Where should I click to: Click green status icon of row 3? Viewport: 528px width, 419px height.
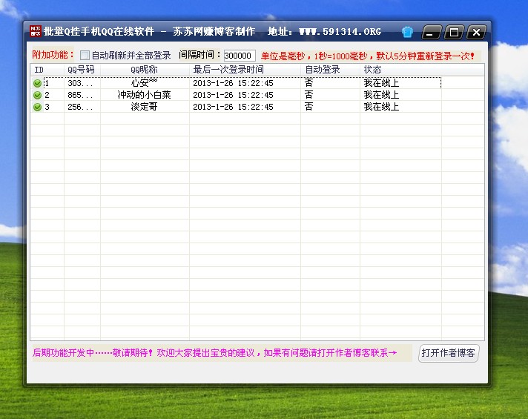37,107
